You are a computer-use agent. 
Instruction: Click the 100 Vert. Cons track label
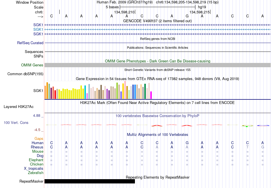click(x=16, y=122)
